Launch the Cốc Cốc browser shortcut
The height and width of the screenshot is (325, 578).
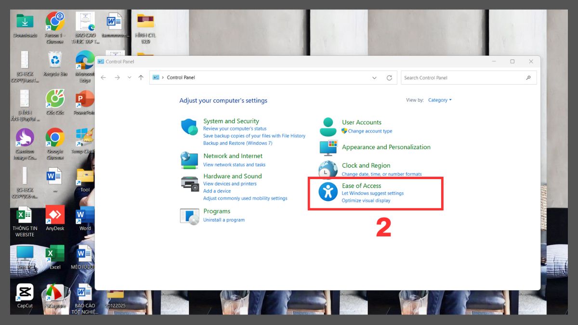[x=55, y=102]
